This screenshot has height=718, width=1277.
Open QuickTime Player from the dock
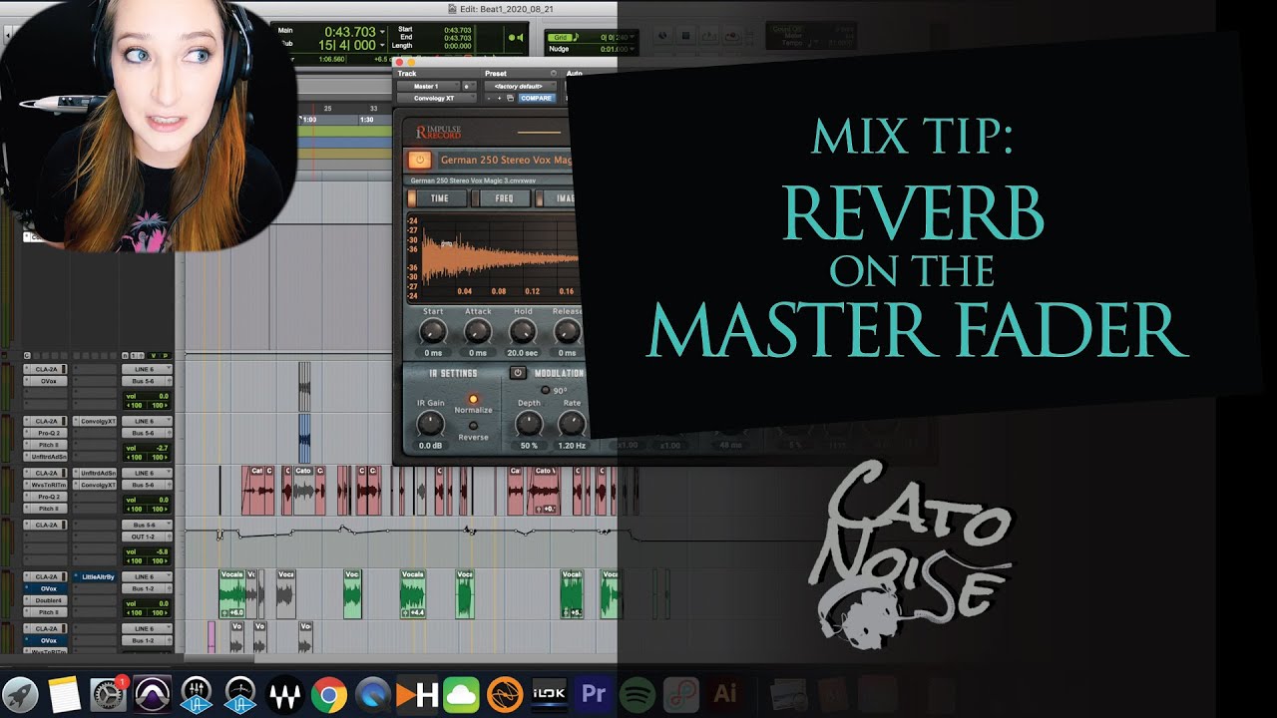373,694
